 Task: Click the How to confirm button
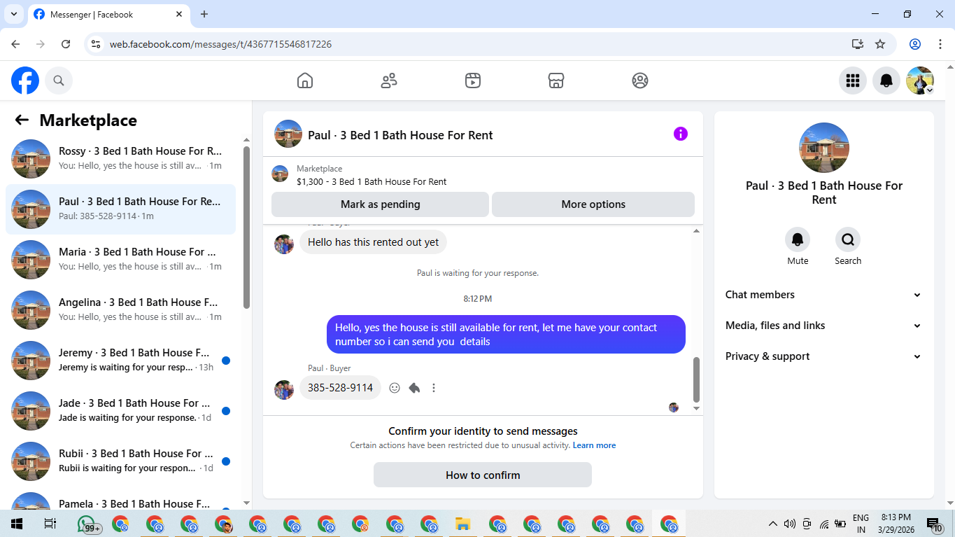pyautogui.click(x=483, y=475)
